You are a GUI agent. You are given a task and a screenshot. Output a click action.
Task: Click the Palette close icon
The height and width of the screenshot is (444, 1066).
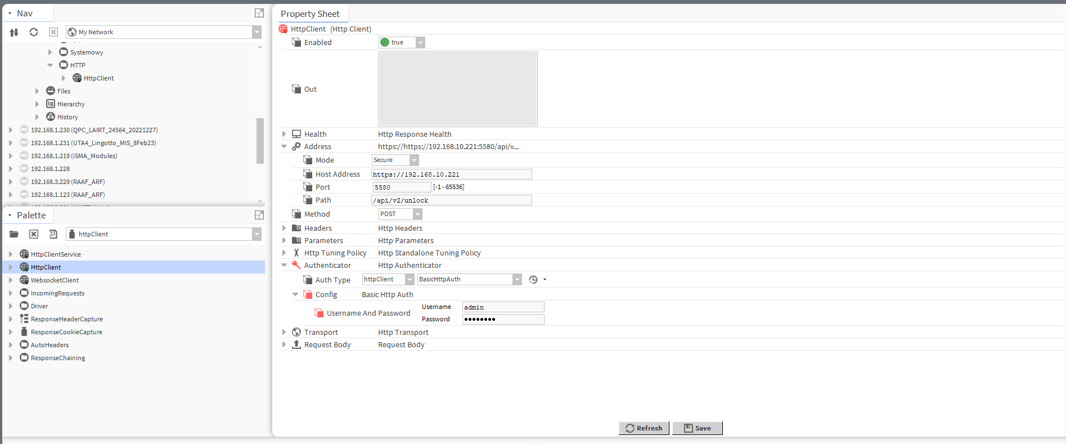[x=34, y=234]
